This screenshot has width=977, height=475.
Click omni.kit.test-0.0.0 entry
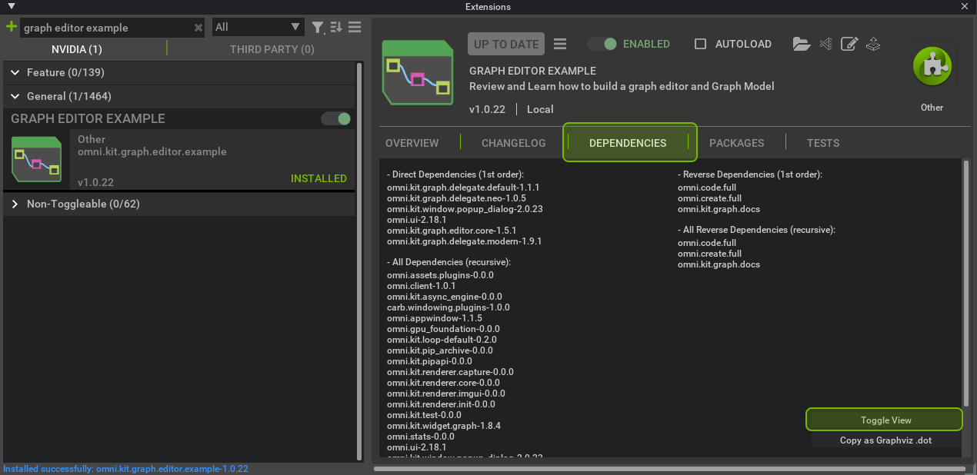(424, 415)
